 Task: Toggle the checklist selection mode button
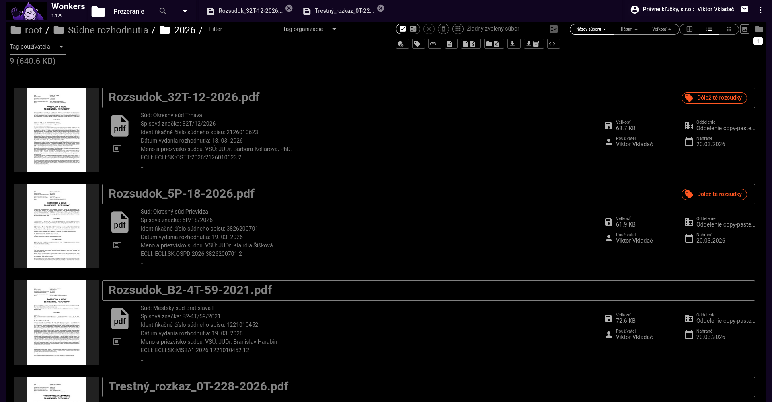pos(413,29)
